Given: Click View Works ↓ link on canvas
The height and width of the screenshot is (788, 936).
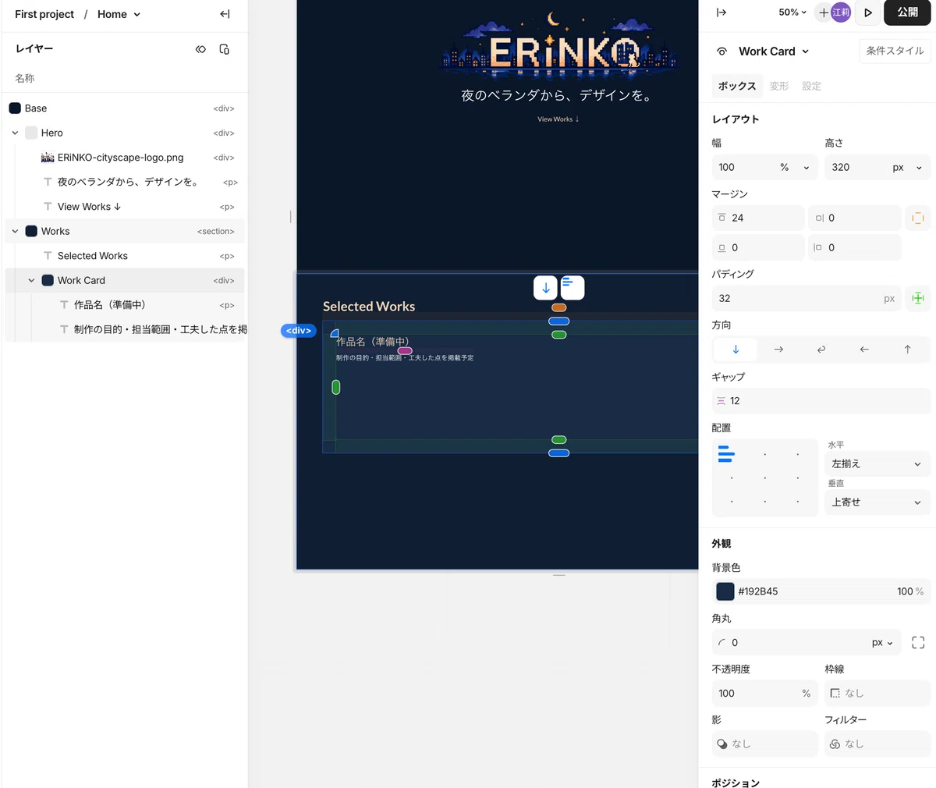Looking at the screenshot, I should click(x=558, y=119).
